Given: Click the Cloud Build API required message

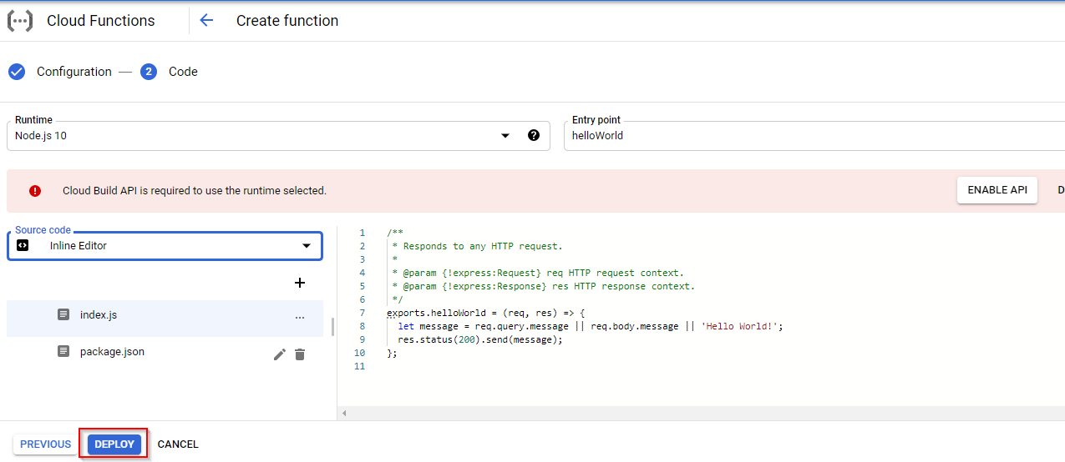Looking at the screenshot, I should pos(195,190).
